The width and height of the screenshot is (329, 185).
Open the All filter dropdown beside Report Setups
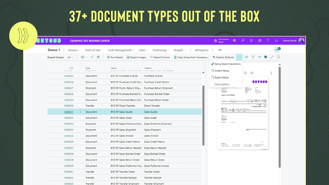[70, 57]
